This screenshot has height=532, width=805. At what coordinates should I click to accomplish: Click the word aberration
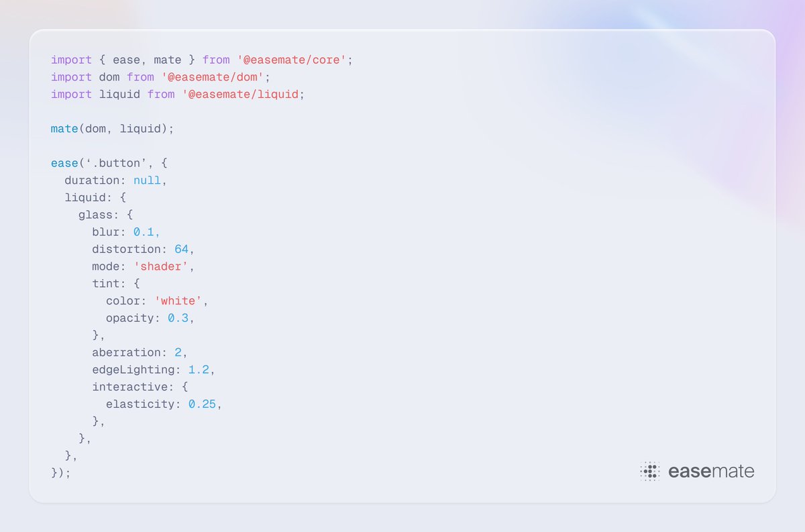(x=126, y=353)
